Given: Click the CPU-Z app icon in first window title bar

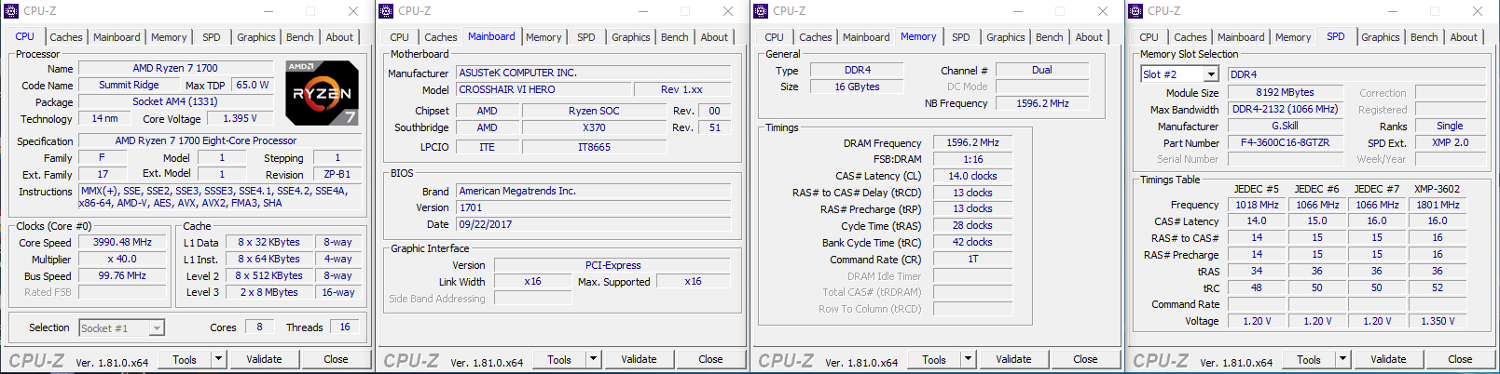Looking at the screenshot, I should (11, 11).
